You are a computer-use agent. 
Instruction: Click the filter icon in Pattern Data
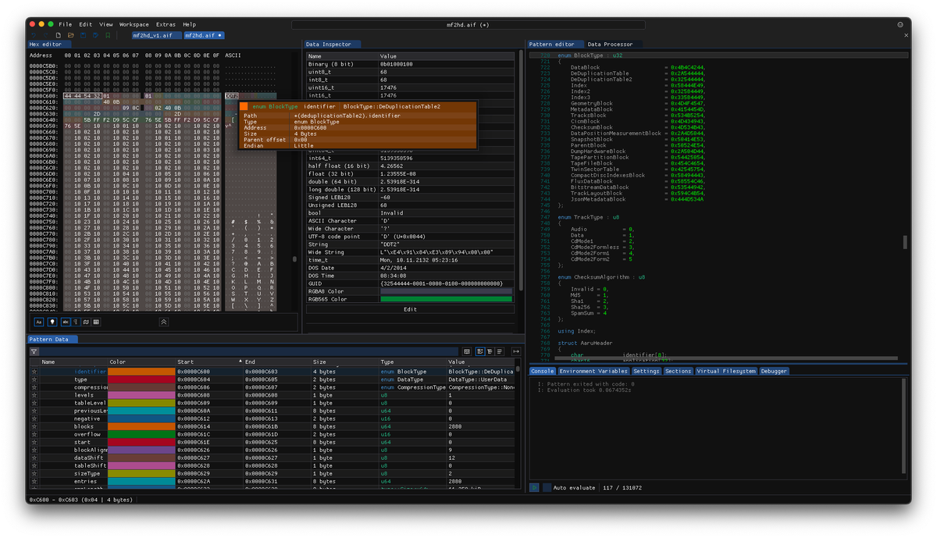pyautogui.click(x=34, y=352)
